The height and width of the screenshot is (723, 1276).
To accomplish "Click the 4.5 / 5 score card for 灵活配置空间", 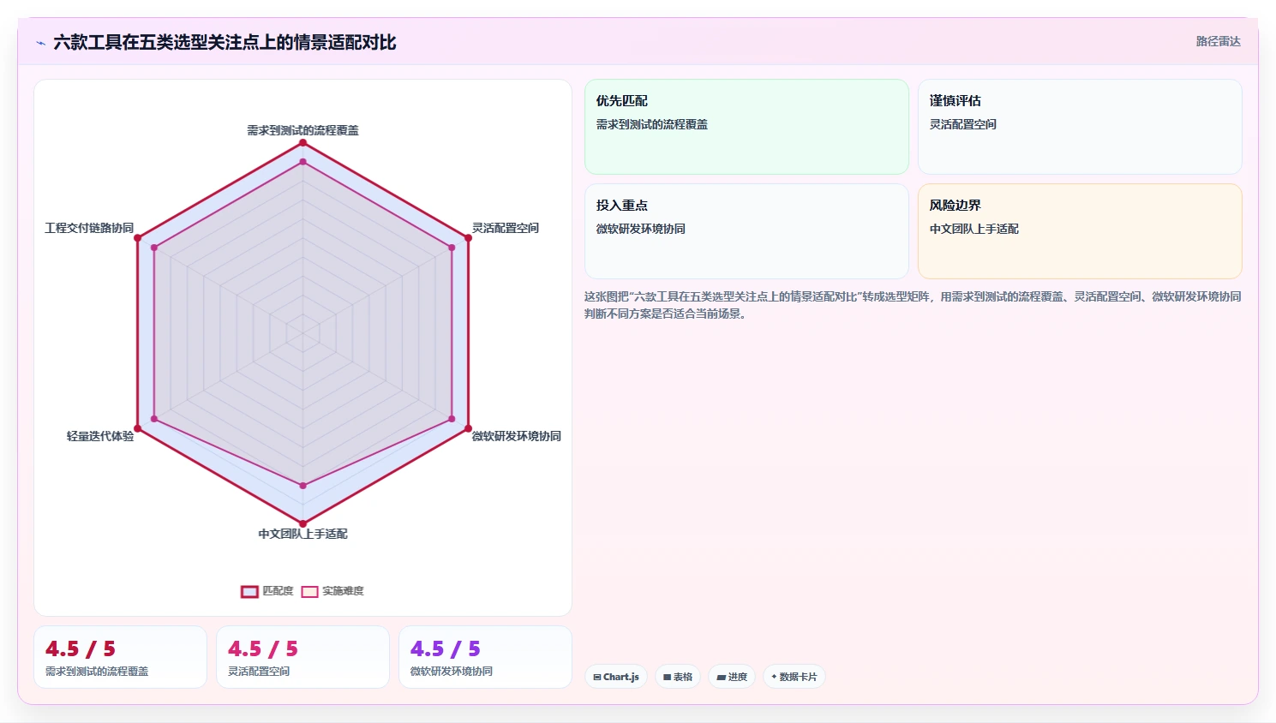I will click(x=303, y=657).
